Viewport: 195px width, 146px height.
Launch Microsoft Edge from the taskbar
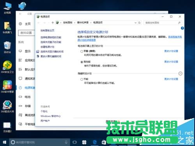point(95,142)
